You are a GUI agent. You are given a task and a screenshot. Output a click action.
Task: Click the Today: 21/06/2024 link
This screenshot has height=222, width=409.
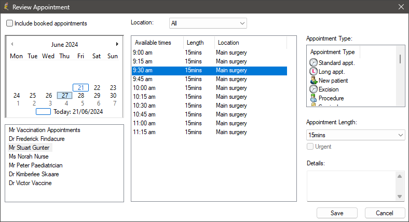click(78, 112)
